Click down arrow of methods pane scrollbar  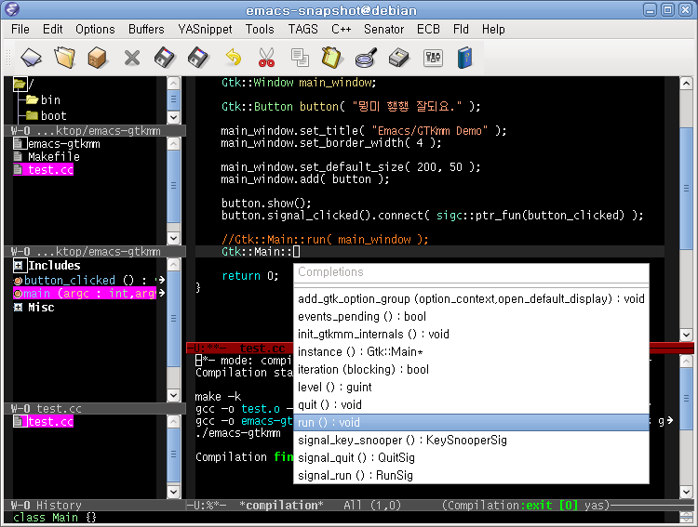[x=174, y=395]
